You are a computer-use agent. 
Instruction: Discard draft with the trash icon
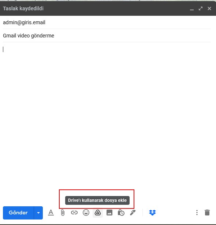click(x=207, y=213)
